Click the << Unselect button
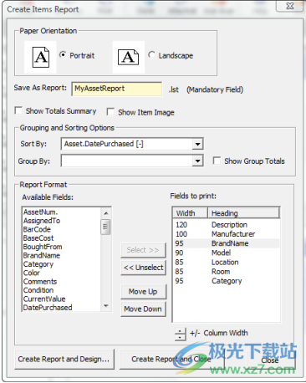 pyautogui.click(x=143, y=268)
